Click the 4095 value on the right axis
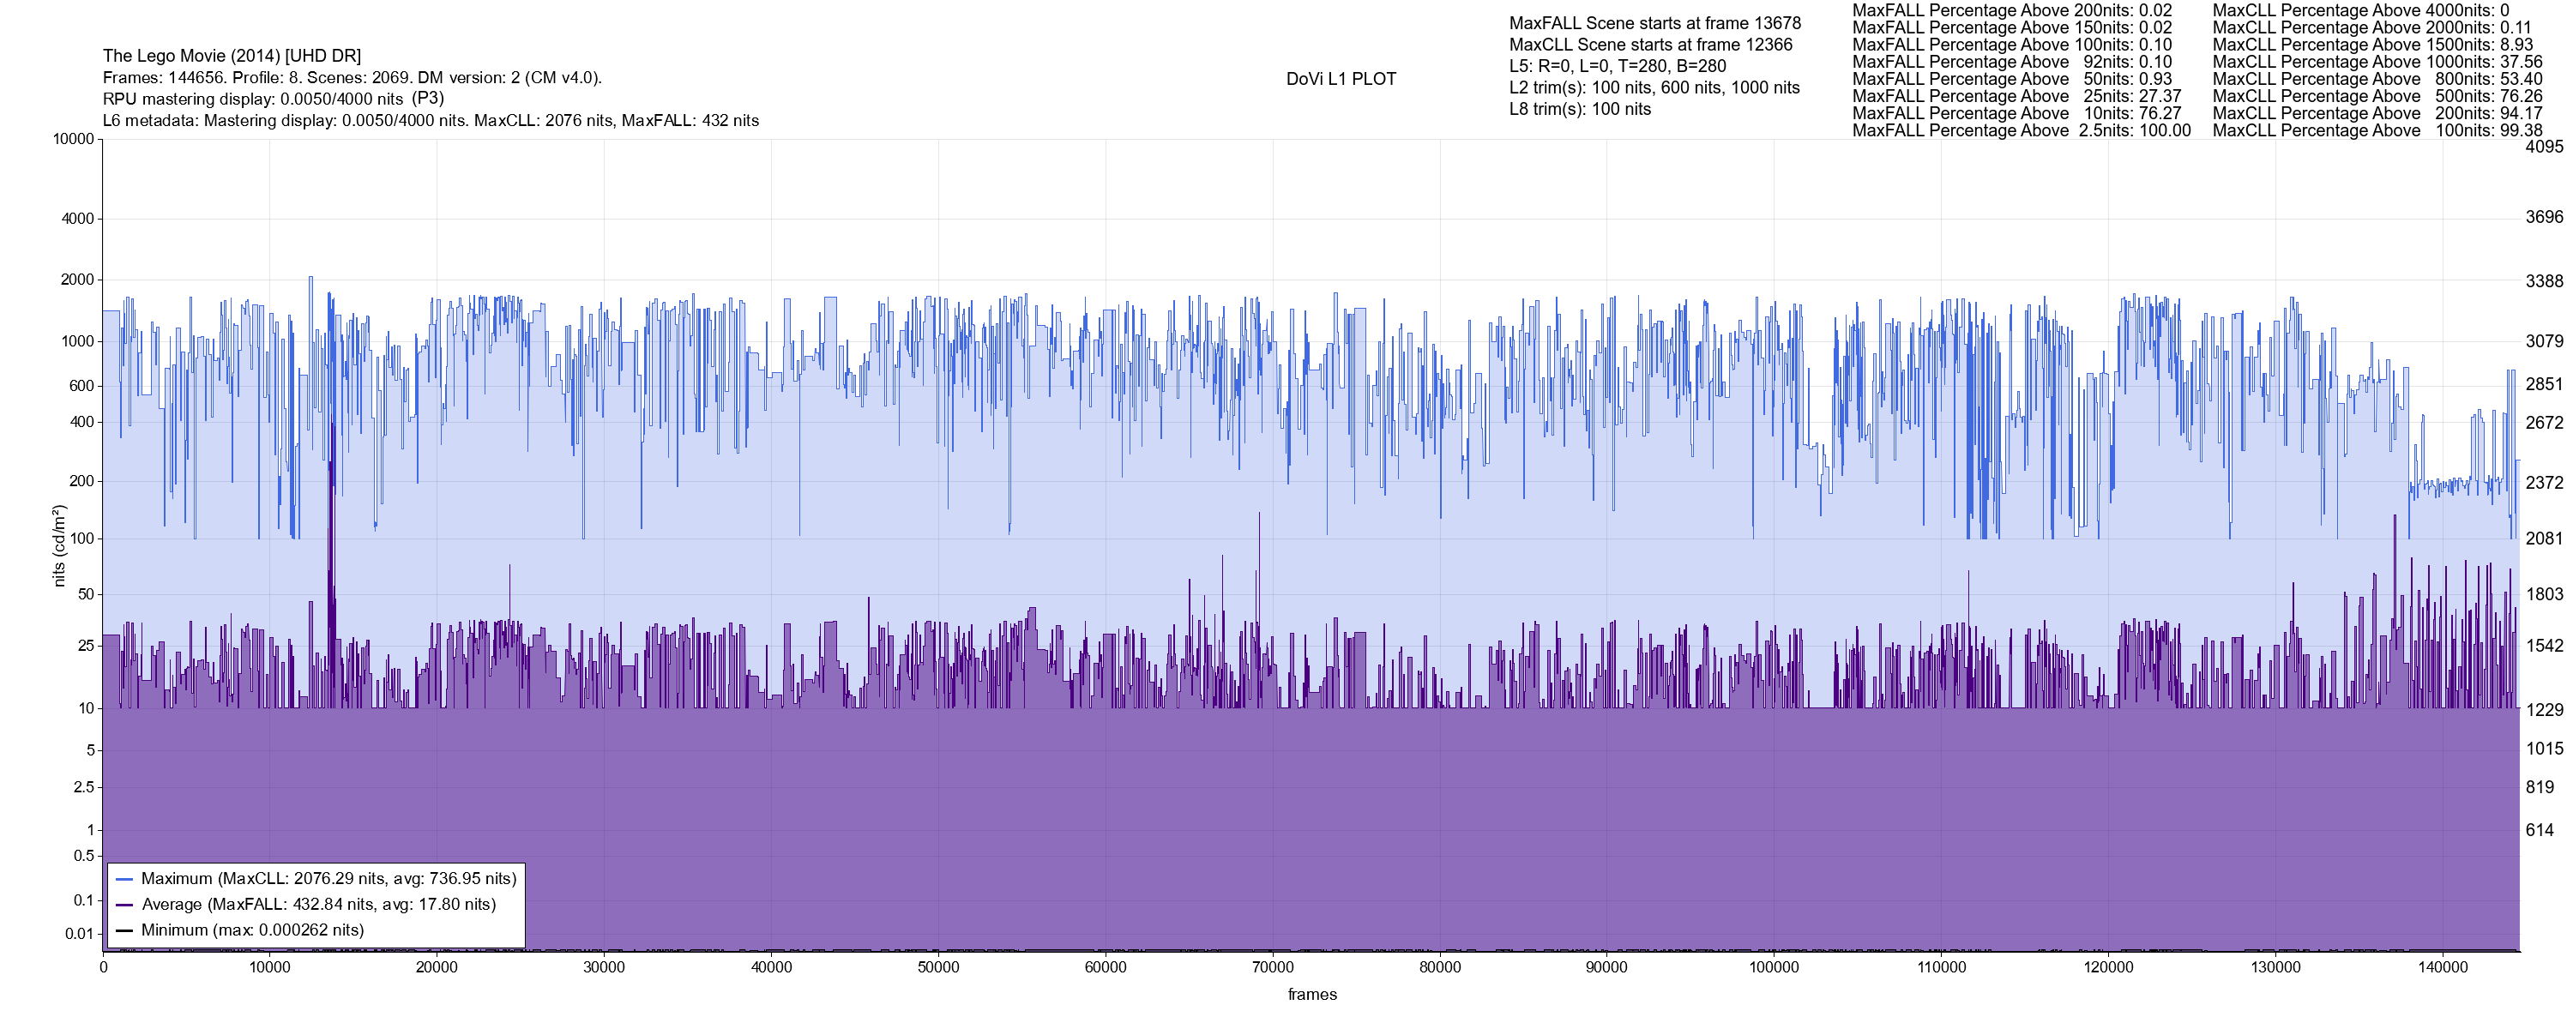The width and height of the screenshot is (2573, 1029). tap(2544, 147)
